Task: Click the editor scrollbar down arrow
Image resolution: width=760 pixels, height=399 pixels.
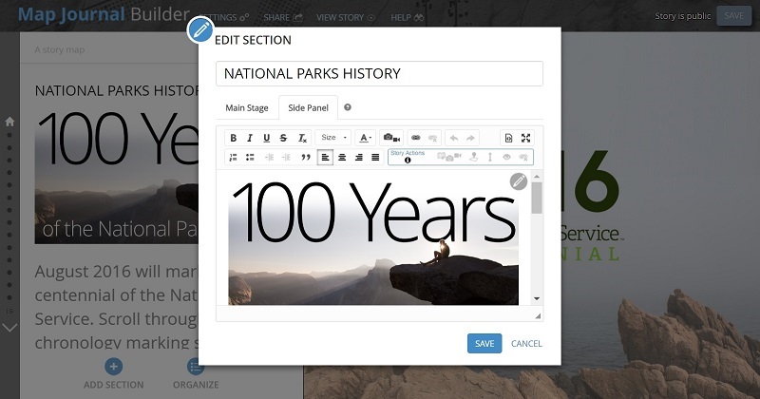Action: coord(537,298)
